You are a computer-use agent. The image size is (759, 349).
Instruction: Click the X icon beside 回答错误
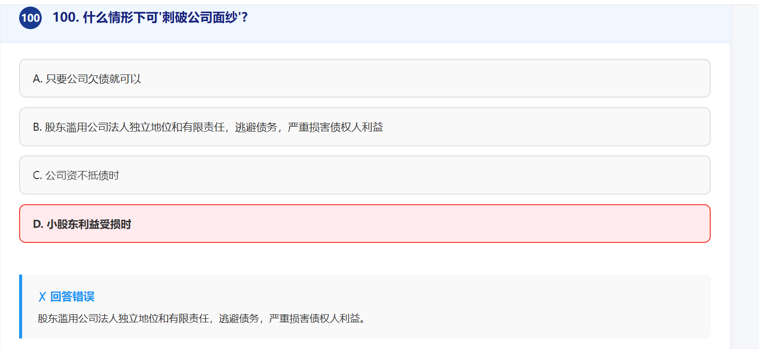tap(42, 297)
